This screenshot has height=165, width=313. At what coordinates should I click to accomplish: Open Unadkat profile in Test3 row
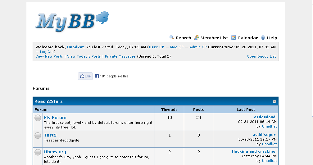tap(269, 144)
